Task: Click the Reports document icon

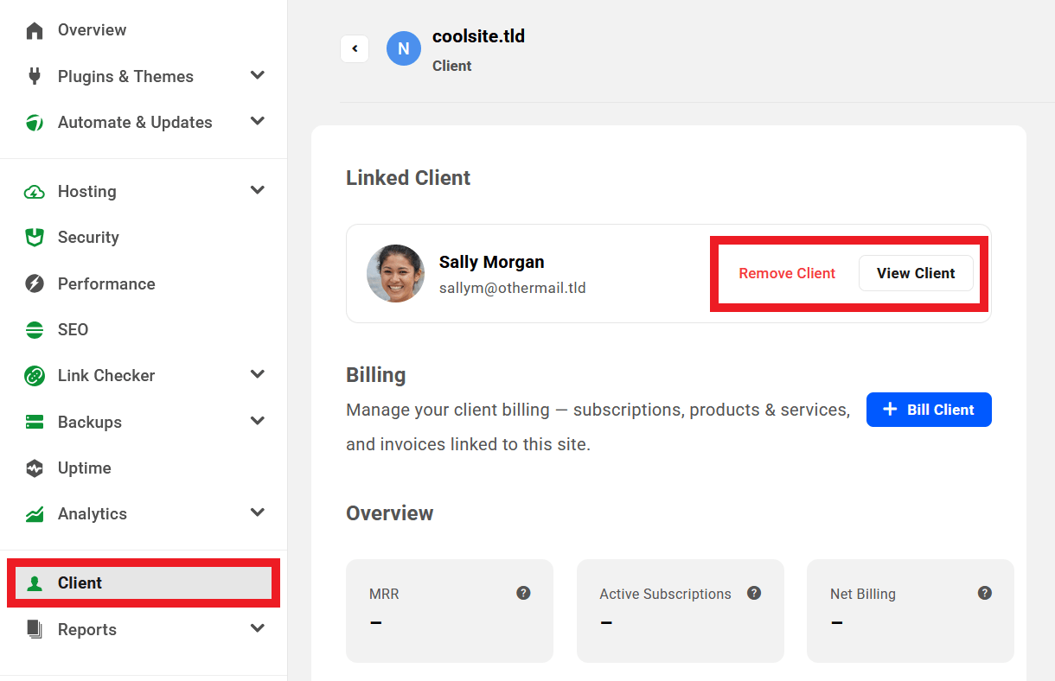Action: tap(35, 629)
